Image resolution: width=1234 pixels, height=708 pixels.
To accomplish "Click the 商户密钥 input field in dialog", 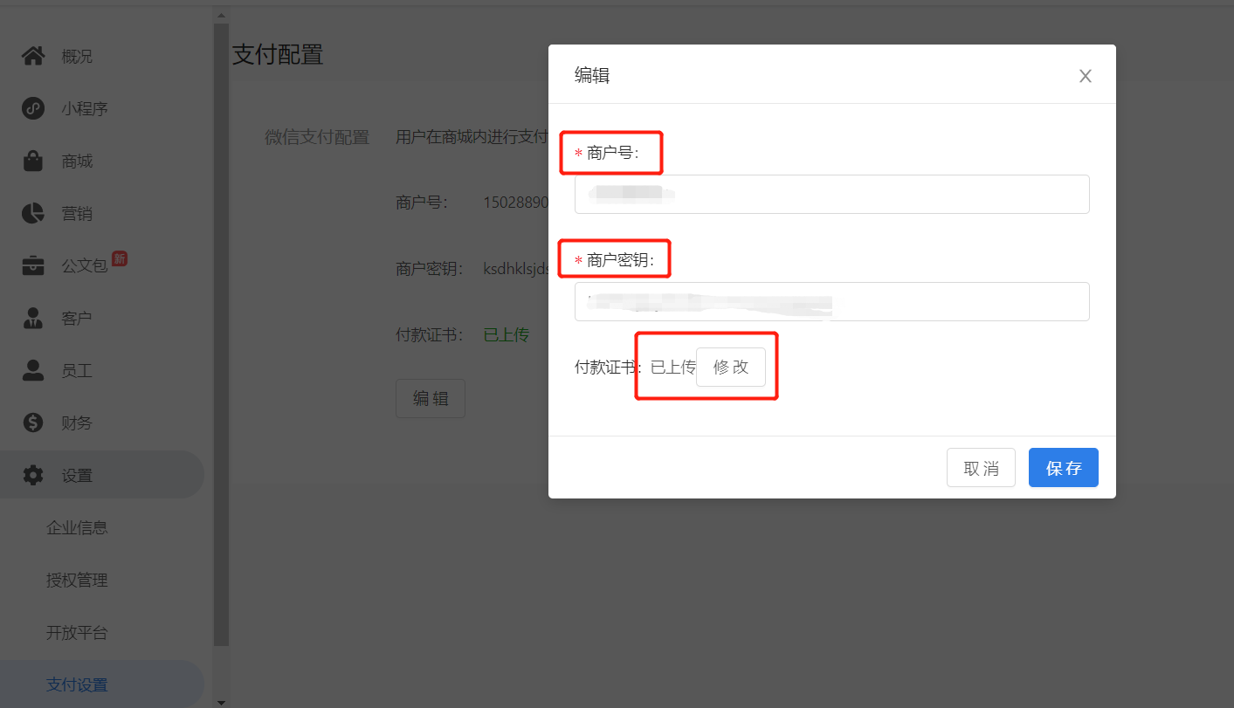I will pyautogui.click(x=831, y=301).
